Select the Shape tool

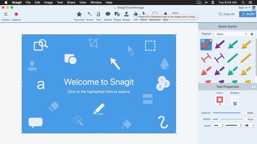[117, 15]
